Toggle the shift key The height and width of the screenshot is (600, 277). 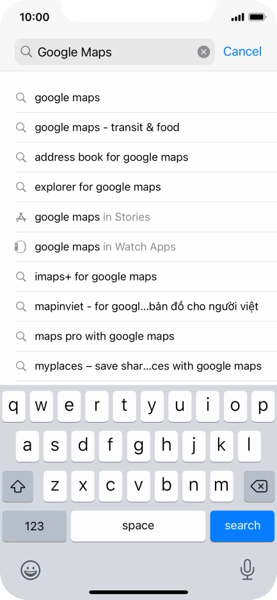(17, 487)
